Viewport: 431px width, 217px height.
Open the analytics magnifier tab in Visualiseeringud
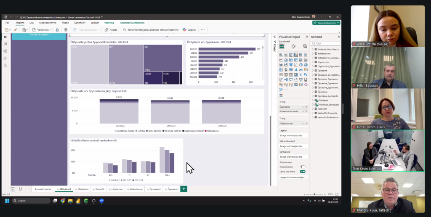point(305,46)
